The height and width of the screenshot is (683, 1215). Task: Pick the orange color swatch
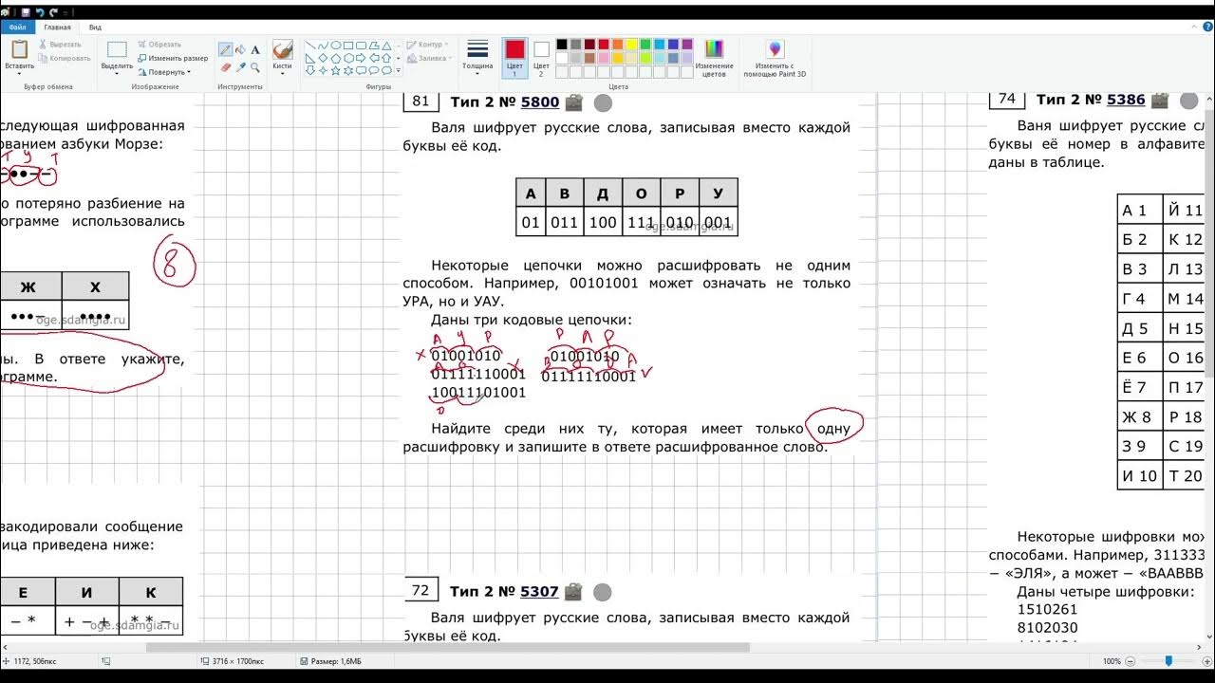[x=617, y=45]
